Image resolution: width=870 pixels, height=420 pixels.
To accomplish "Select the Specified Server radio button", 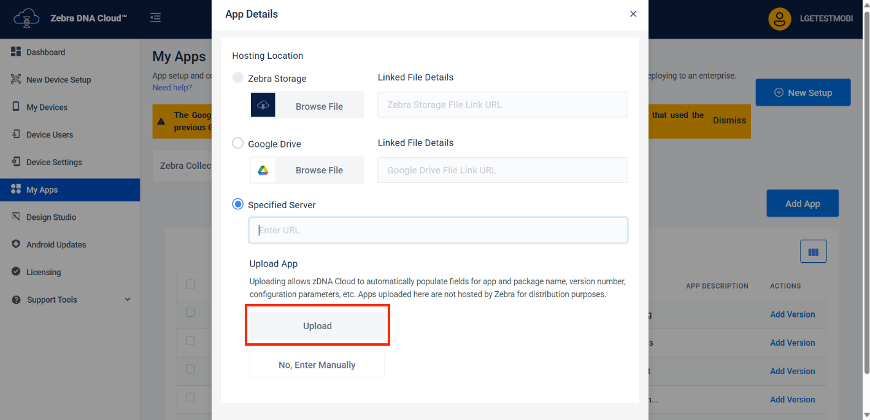I will point(238,204).
